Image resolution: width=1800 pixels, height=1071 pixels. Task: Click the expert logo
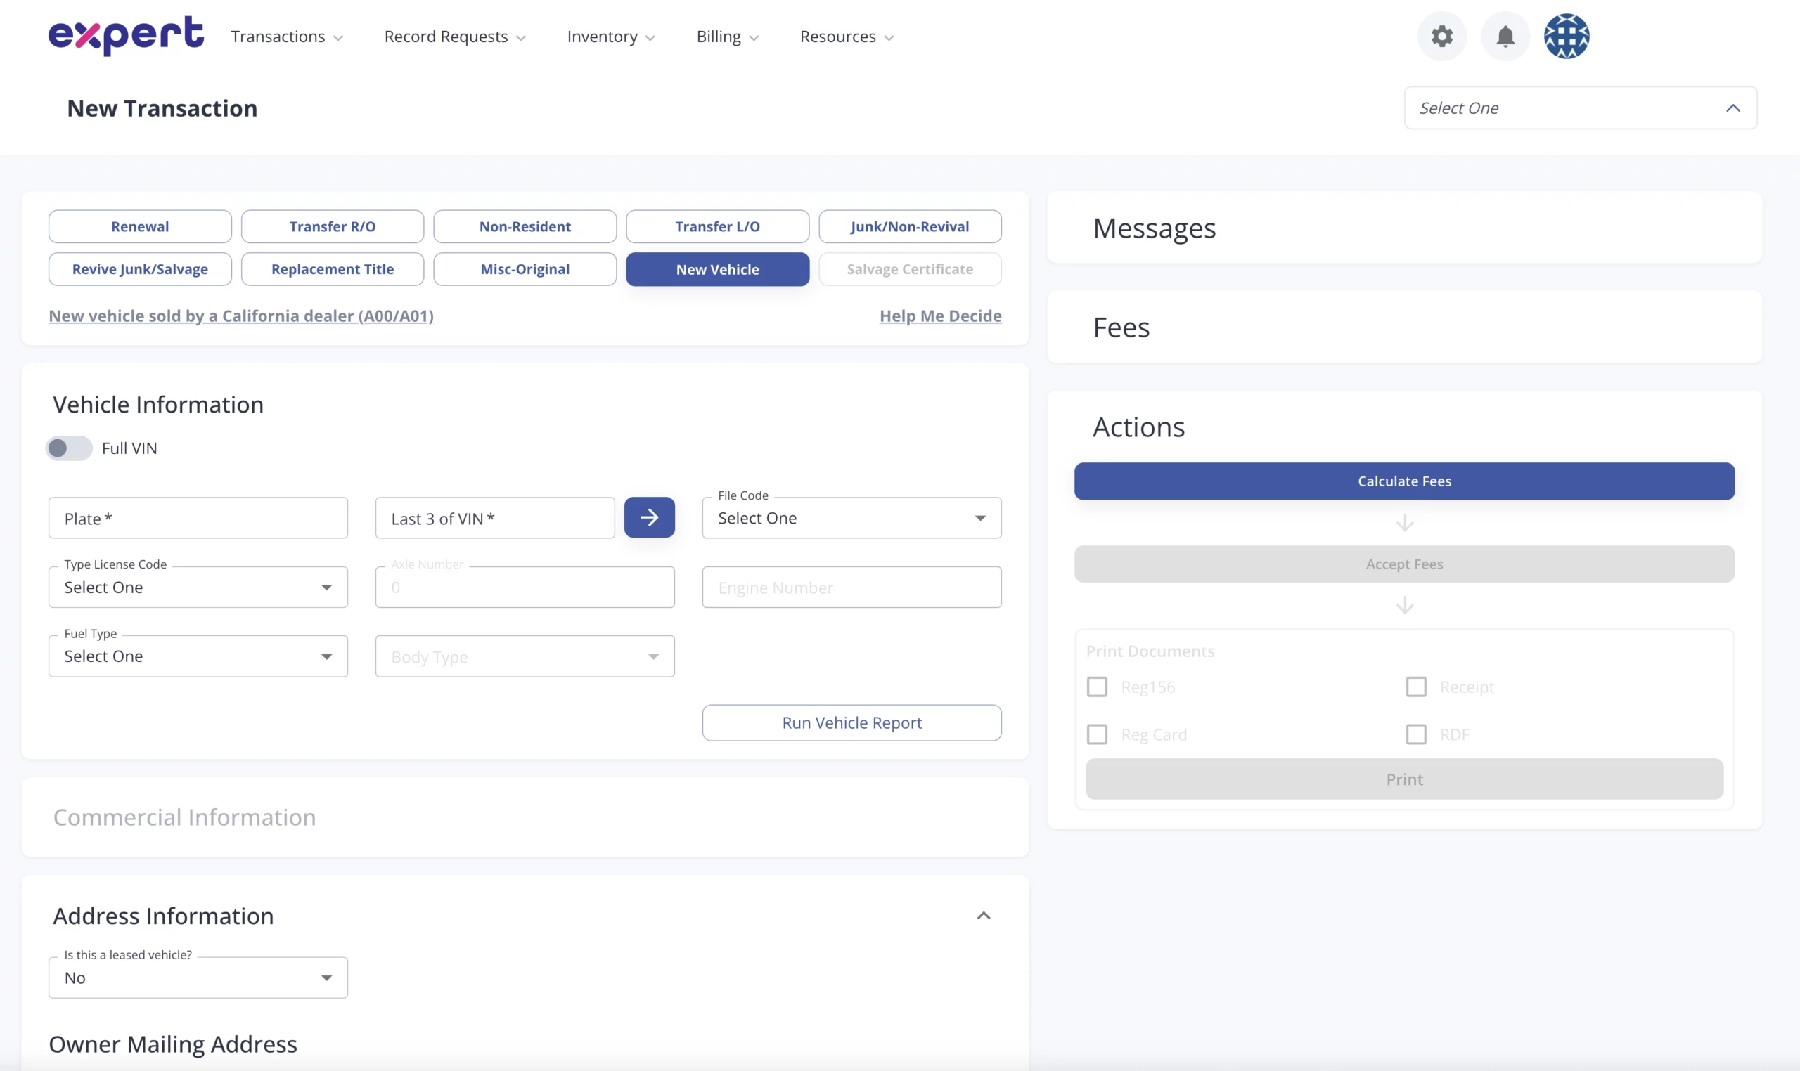(x=126, y=35)
